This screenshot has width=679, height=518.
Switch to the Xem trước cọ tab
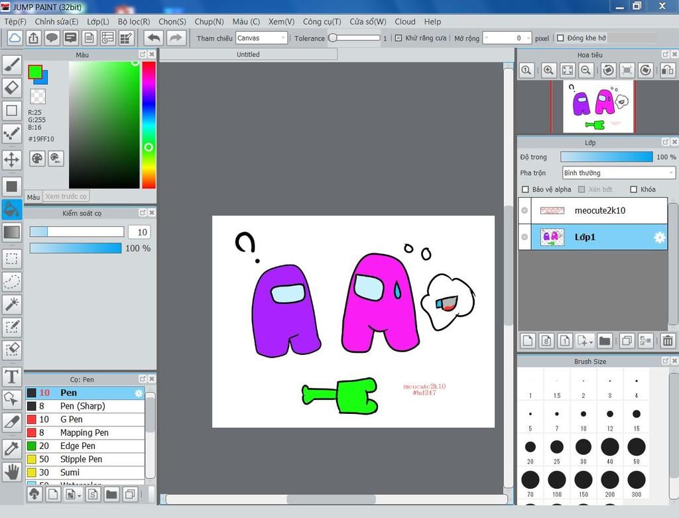click(66, 196)
